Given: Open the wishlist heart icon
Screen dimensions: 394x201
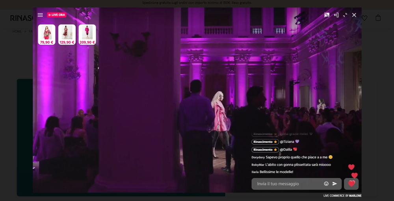Looking at the screenshot, I should point(364,18).
